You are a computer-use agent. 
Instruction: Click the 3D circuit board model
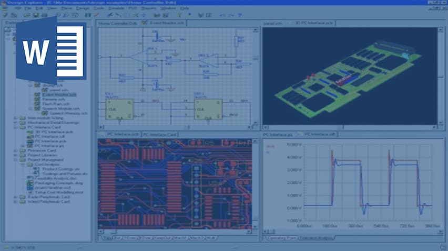pos(349,81)
